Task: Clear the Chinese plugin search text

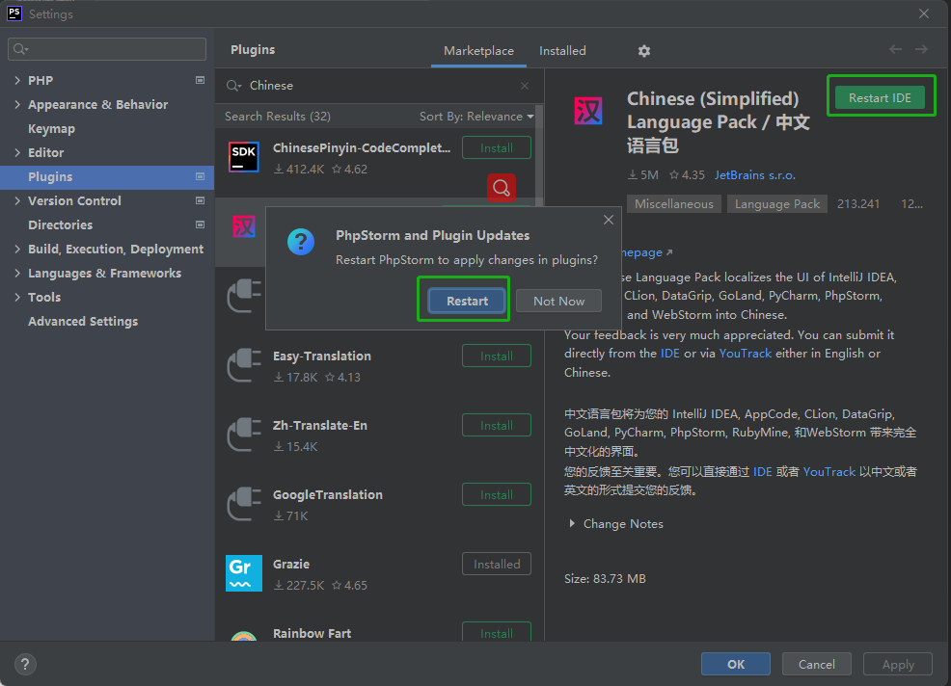Action: click(525, 86)
